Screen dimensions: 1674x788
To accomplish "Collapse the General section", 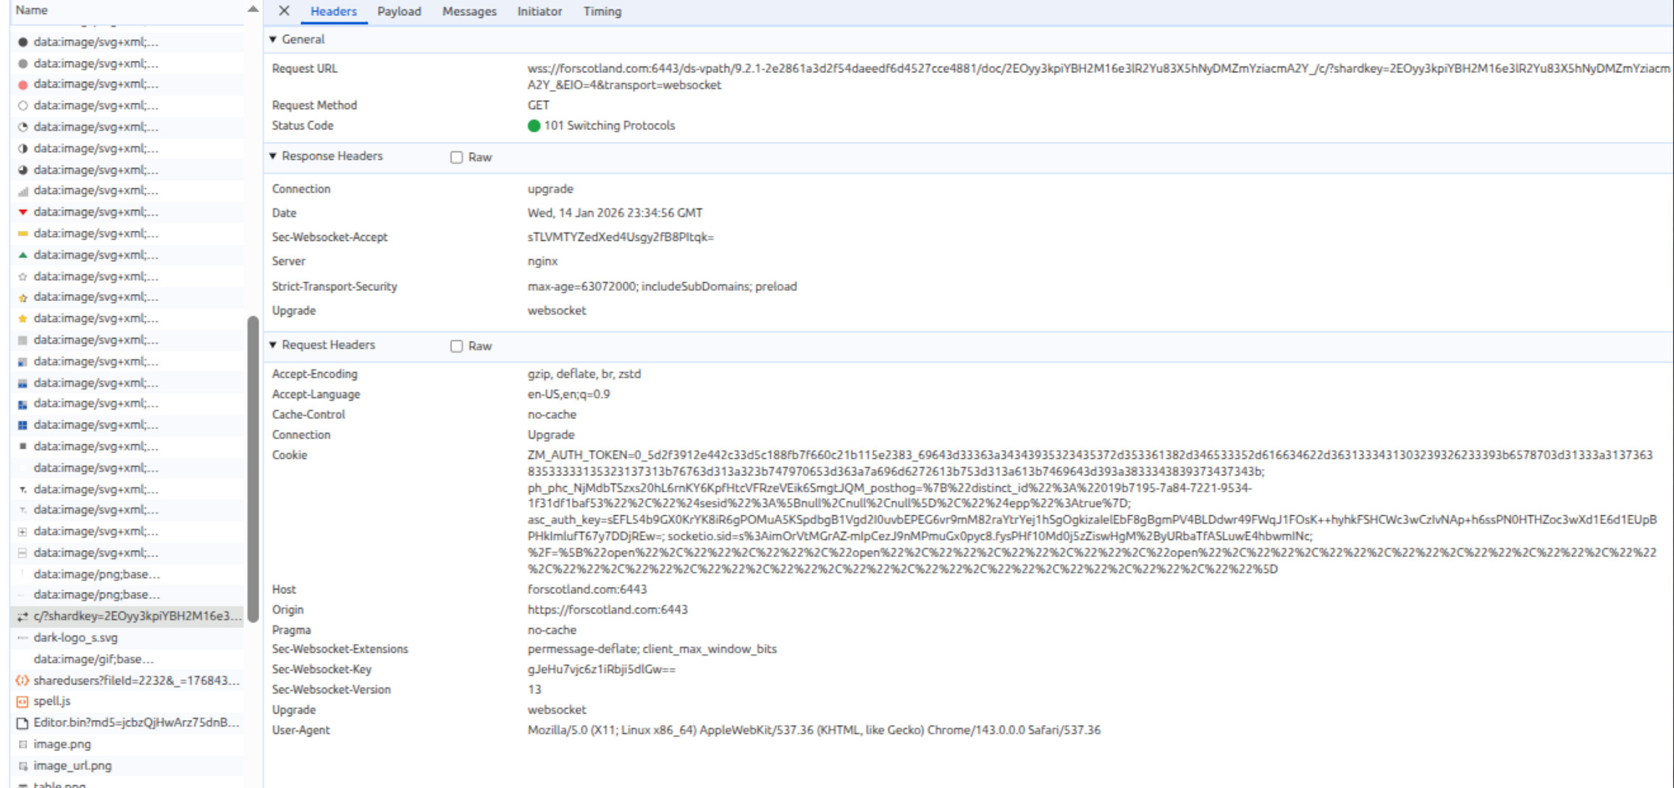I will (x=273, y=39).
